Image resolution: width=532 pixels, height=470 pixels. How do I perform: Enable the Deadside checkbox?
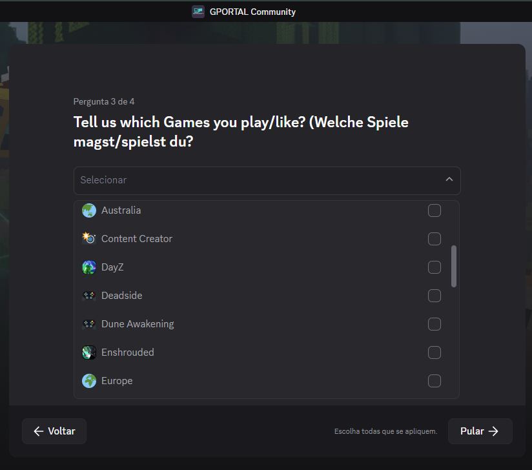[435, 296]
